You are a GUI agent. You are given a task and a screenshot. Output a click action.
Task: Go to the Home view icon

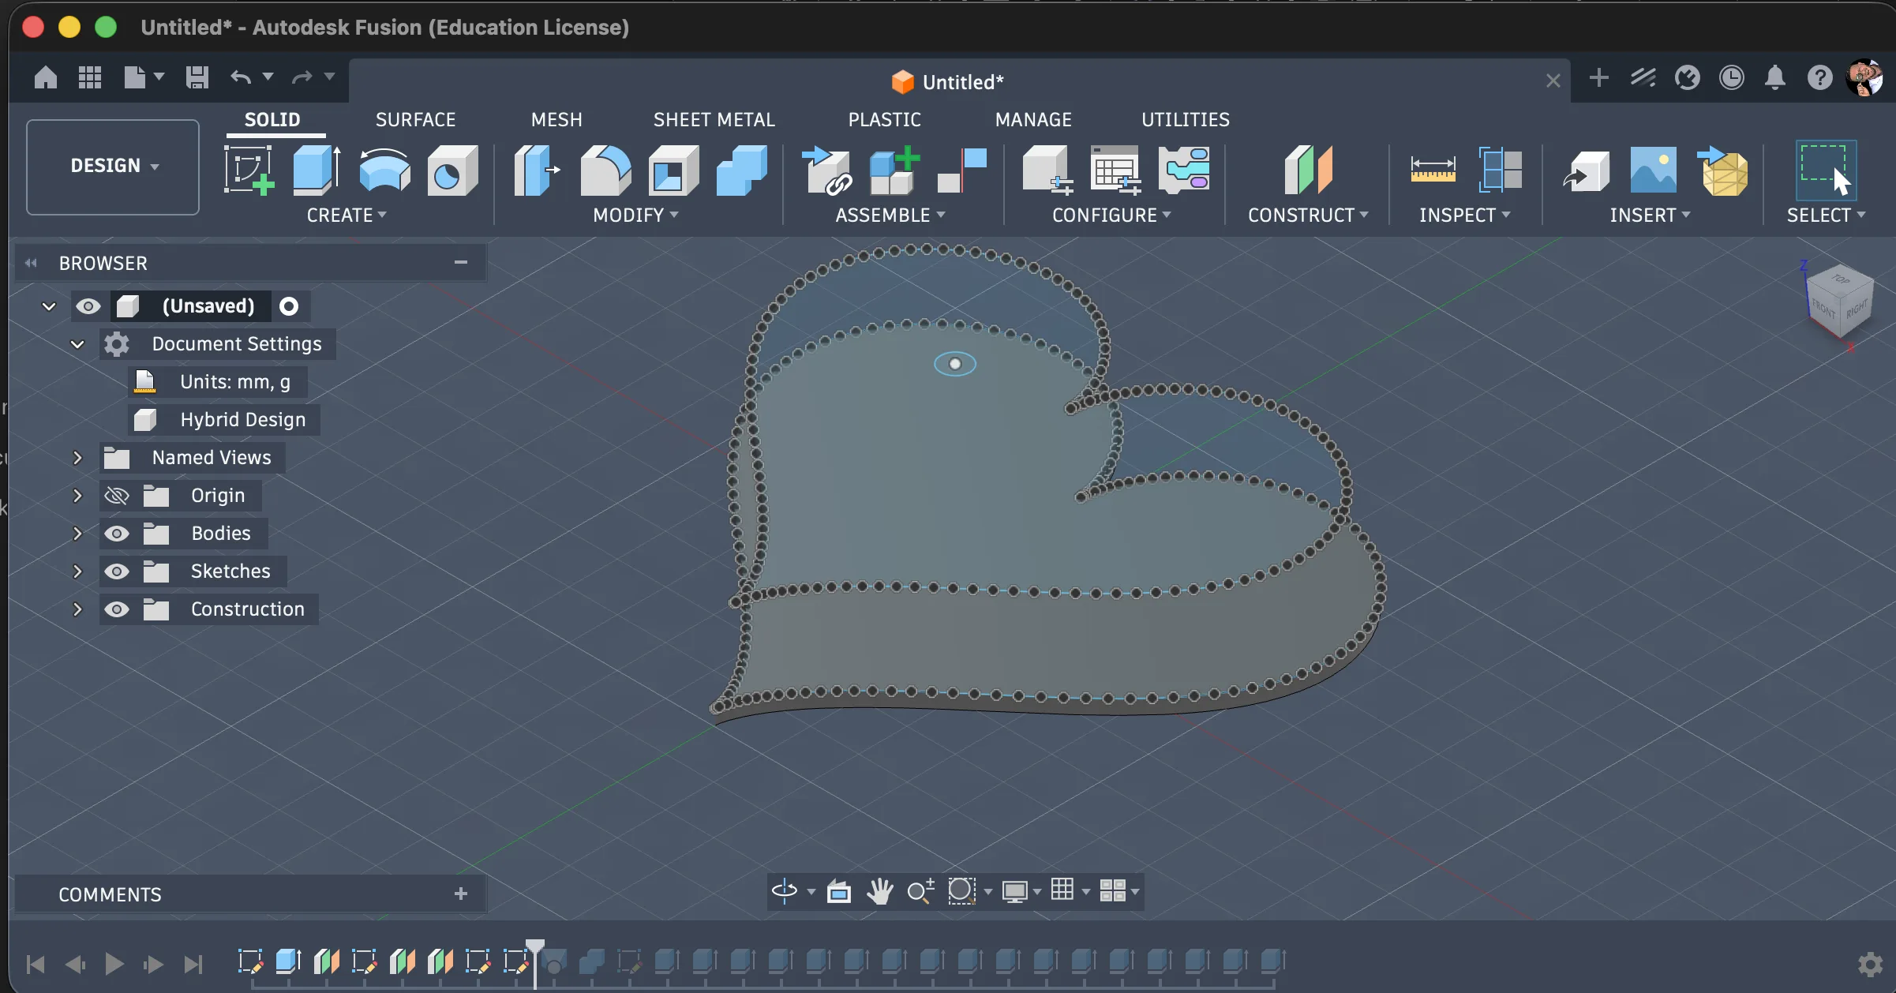coord(46,77)
